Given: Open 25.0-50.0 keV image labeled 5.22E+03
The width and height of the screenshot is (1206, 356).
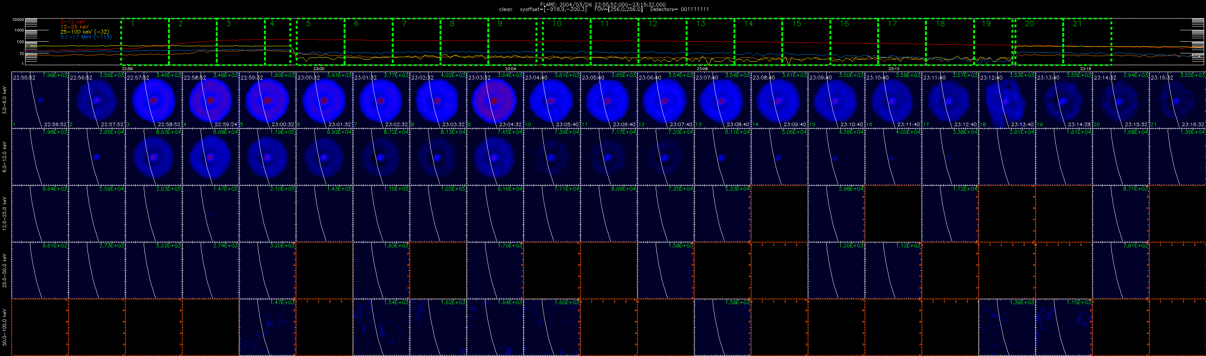Looking at the screenshot, I should tap(154, 270).
